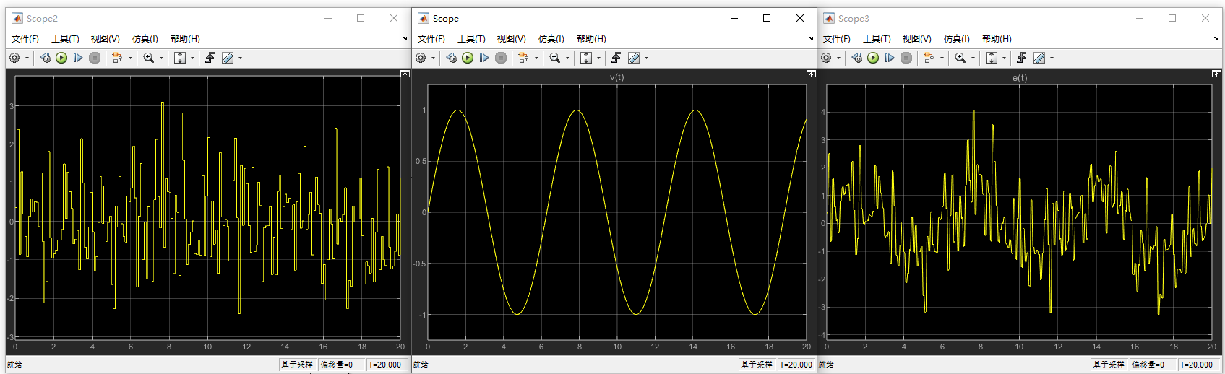Open cursor measurements ruler in Scope3

point(1039,58)
